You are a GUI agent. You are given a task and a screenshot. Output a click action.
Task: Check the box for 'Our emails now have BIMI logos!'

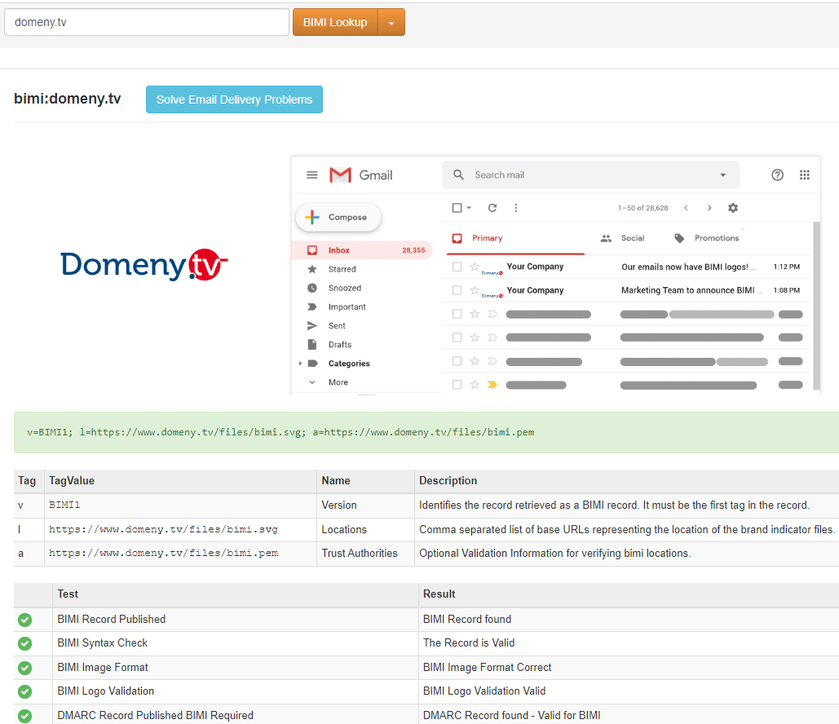coord(457,267)
